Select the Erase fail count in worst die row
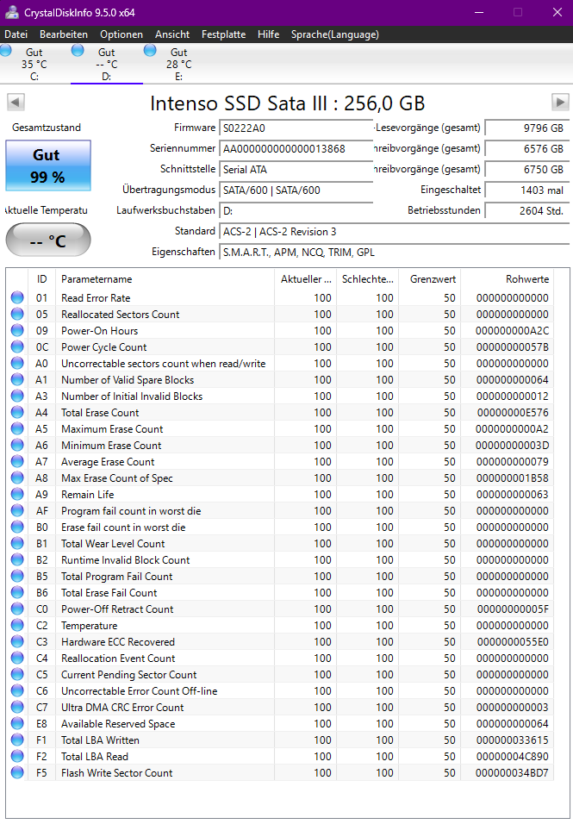This screenshot has width=573, height=824. pyautogui.click(x=280, y=527)
